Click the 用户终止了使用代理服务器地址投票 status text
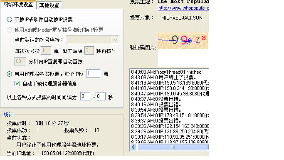The image size is (284, 160). (58, 145)
